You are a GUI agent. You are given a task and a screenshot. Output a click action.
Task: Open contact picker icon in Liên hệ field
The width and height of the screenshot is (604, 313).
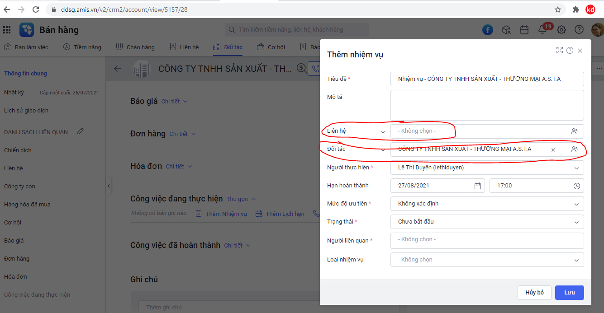(x=574, y=131)
